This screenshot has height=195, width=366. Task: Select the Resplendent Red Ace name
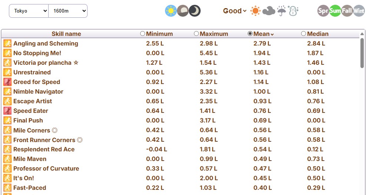click(x=44, y=149)
